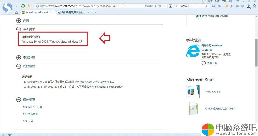Click the Microsoft Update refresh icon
The width and height of the screenshot is (258, 136).
(x=198, y=16)
